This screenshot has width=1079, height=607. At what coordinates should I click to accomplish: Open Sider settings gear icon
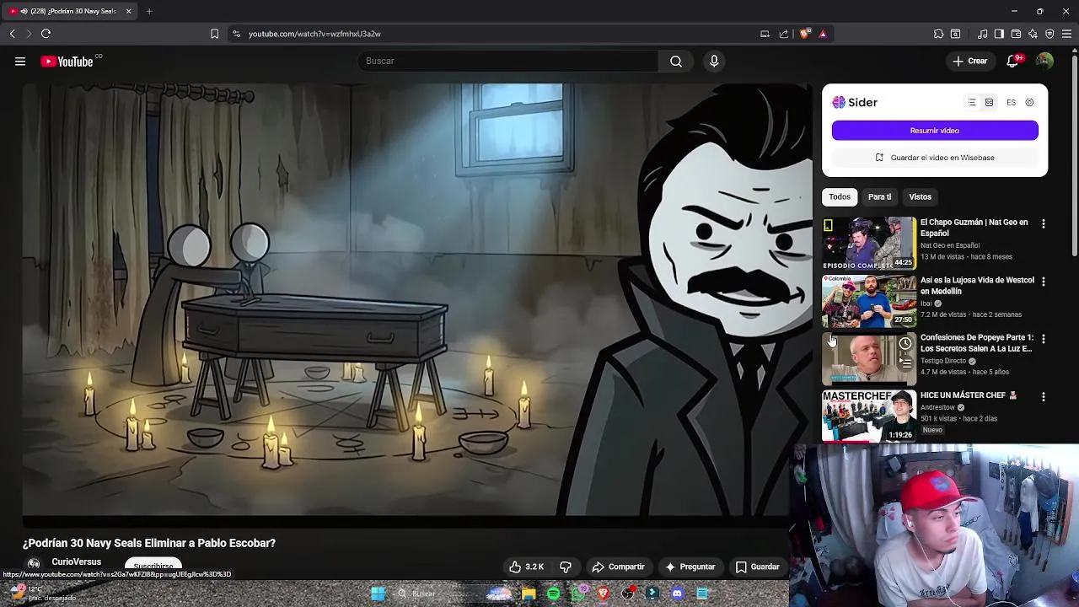click(x=1029, y=102)
